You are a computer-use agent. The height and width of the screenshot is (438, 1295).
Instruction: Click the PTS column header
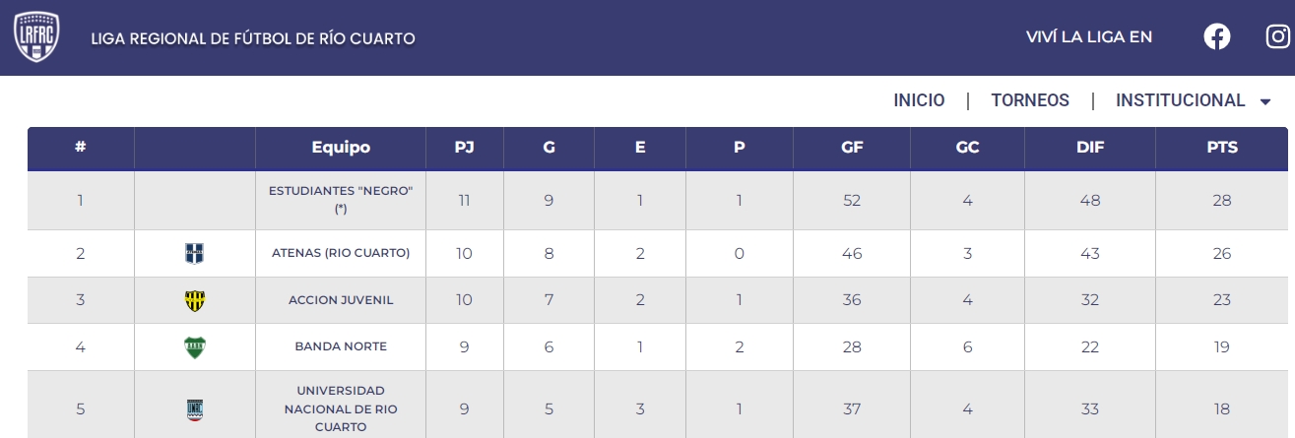1221,148
